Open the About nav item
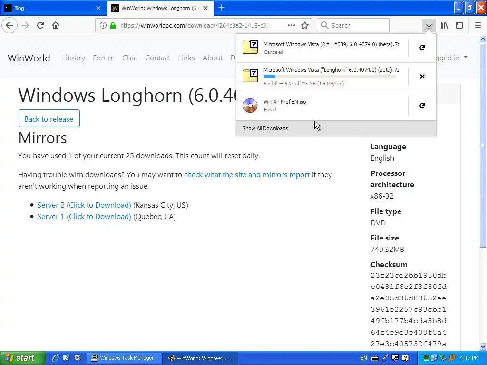The width and height of the screenshot is (487, 365). [x=213, y=58]
